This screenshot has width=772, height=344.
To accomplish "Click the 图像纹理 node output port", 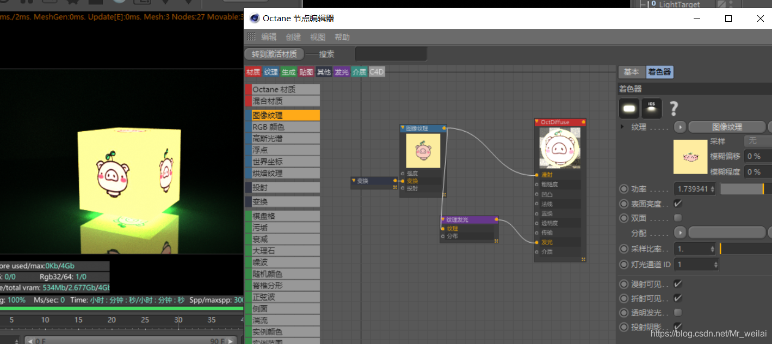I will (444, 128).
